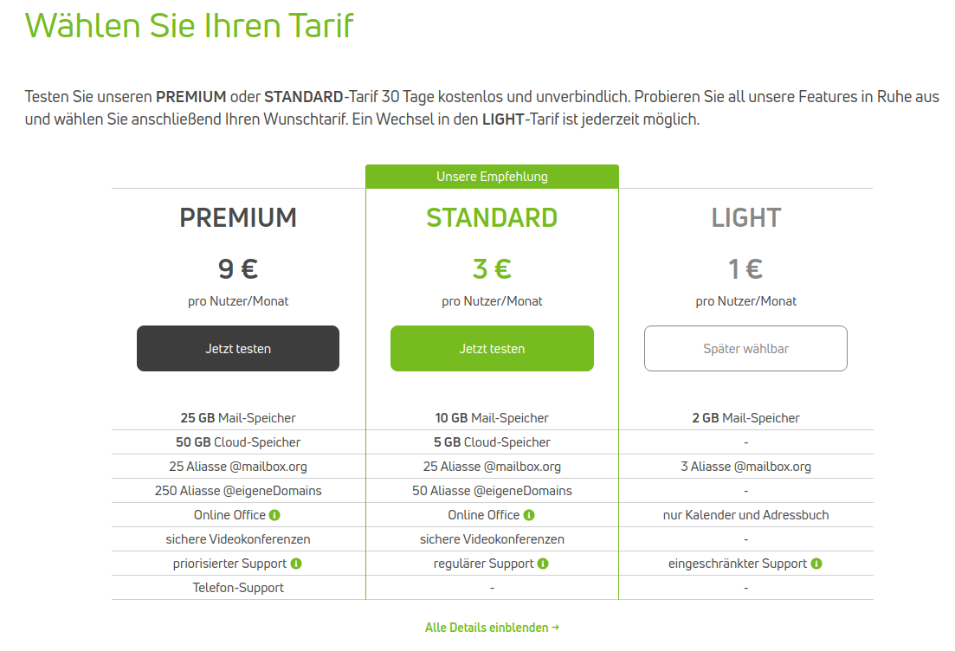Select the LIGHT plan heading
The width and height of the screenshot is (955, 651).
tap(746, 218)
